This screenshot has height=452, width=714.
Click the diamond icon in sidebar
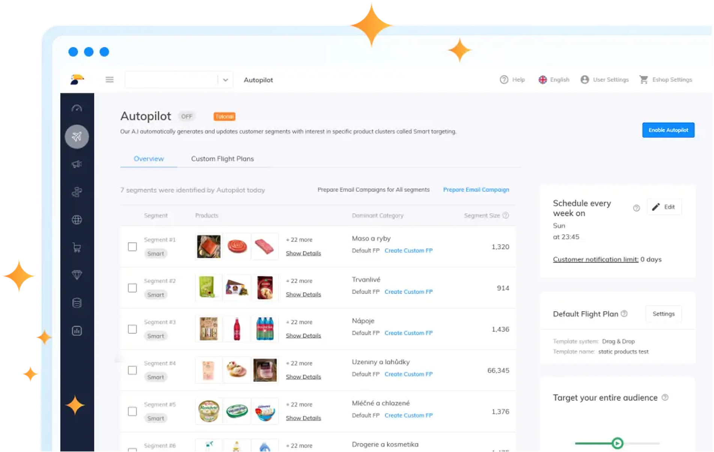click(77, 275)
